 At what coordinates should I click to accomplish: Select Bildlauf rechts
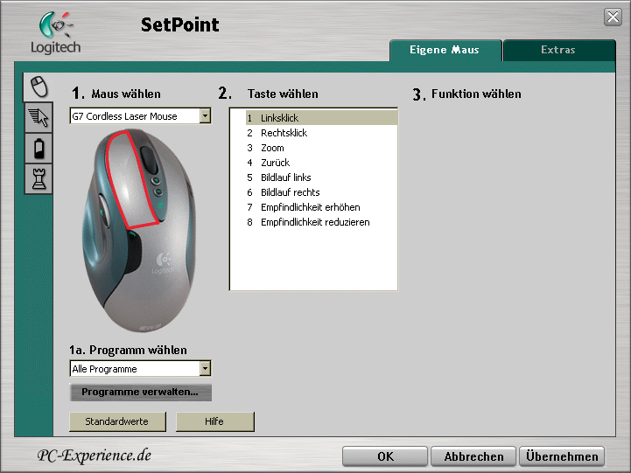(321, 192)
